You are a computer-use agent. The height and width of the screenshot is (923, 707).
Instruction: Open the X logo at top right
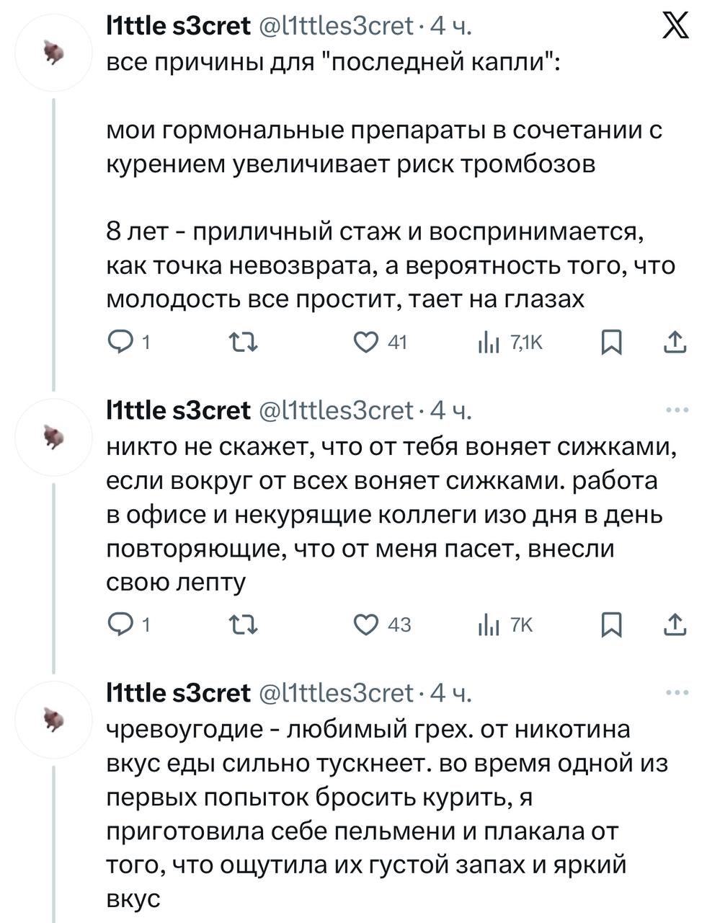point(675,28)
